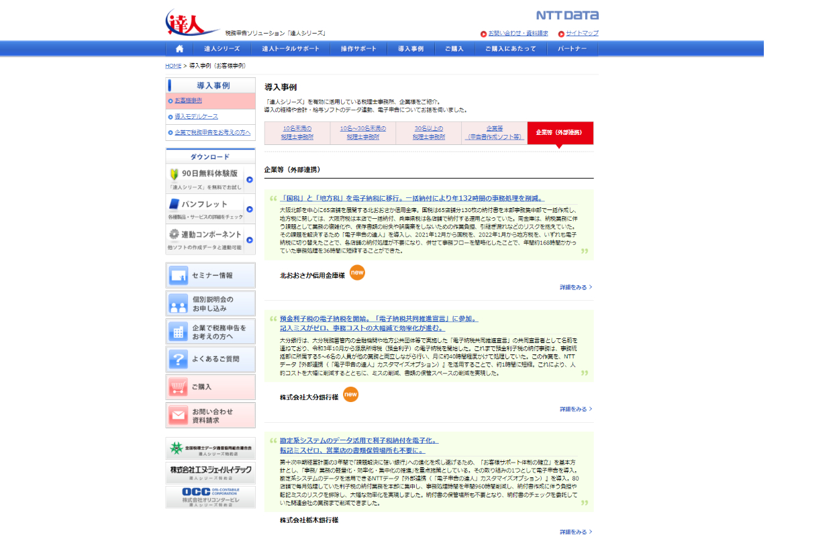Click the question mark icon
This screenshot has height=537, width=839.
tap(179, 360)
